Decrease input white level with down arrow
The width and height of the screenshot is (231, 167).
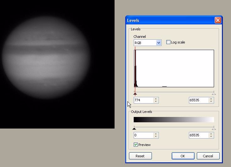pos(211,102)
